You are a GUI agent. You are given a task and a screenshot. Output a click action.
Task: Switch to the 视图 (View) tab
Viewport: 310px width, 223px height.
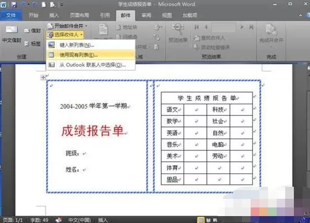tap(167, 15)
